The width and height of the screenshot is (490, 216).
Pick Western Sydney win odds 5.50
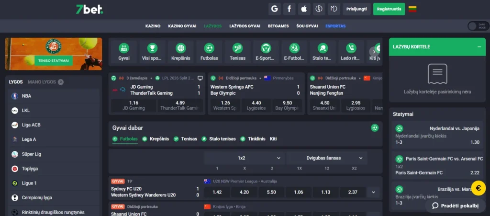(271, 192)
